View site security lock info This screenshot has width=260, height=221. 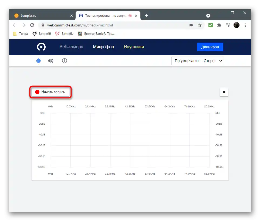coord(43,25)
